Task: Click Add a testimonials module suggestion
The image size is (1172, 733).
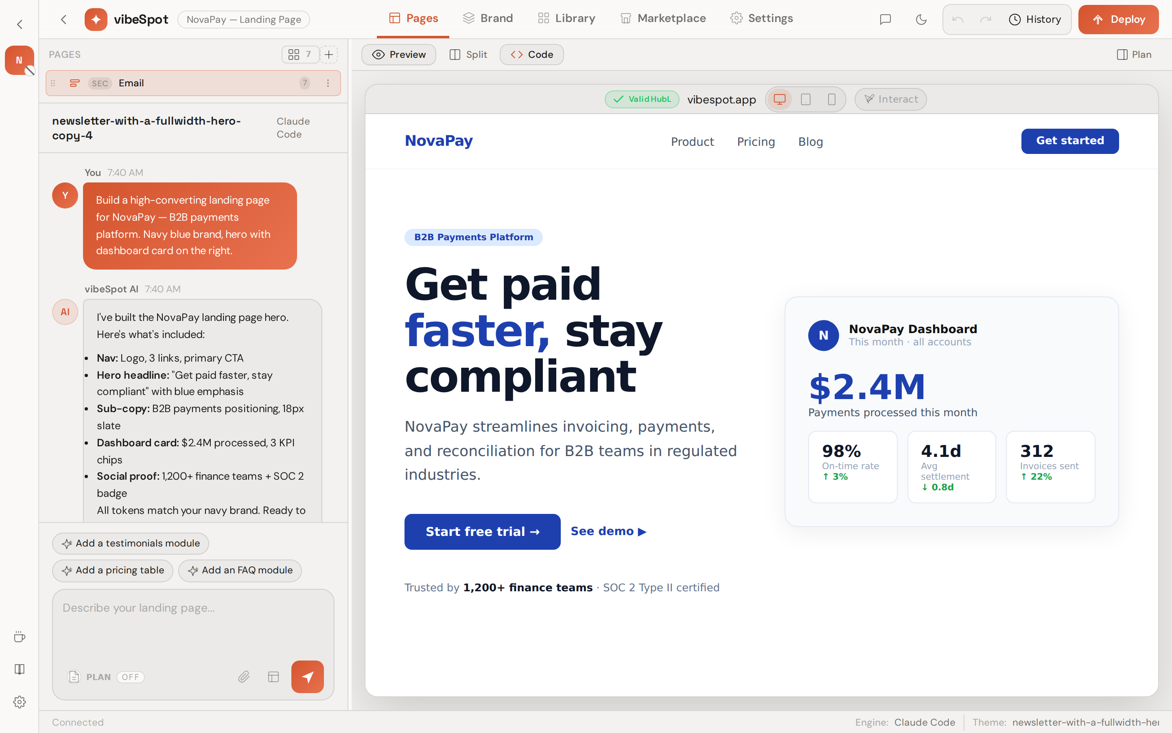Action: pos(130,544)
